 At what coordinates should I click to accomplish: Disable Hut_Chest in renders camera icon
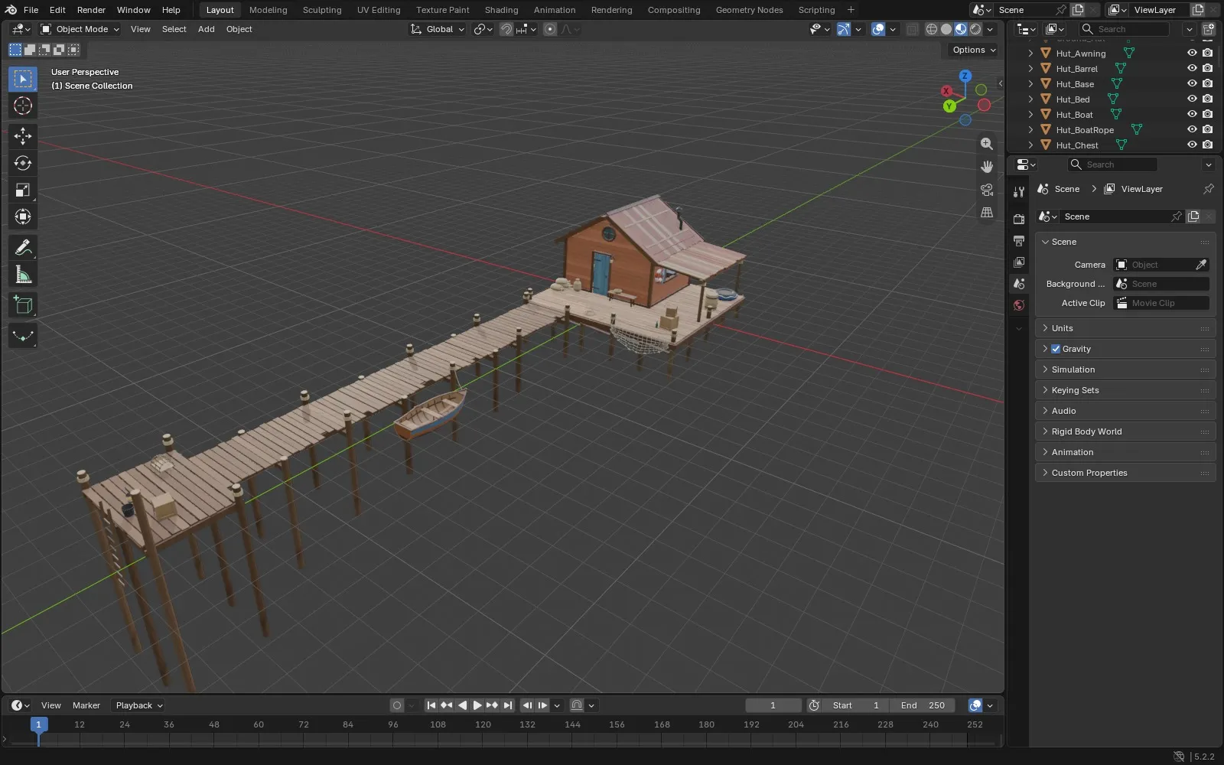tap(1207, 145)
